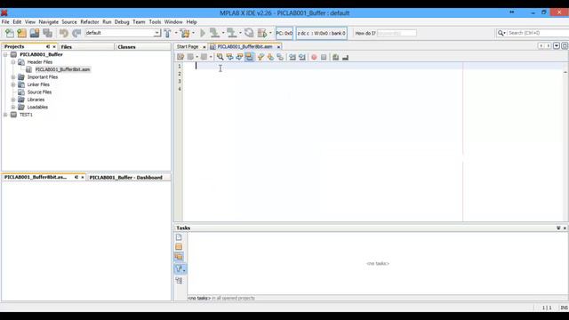Select PICLAB001_Buffer8bit.asm in the project tree

coord(62,69)
